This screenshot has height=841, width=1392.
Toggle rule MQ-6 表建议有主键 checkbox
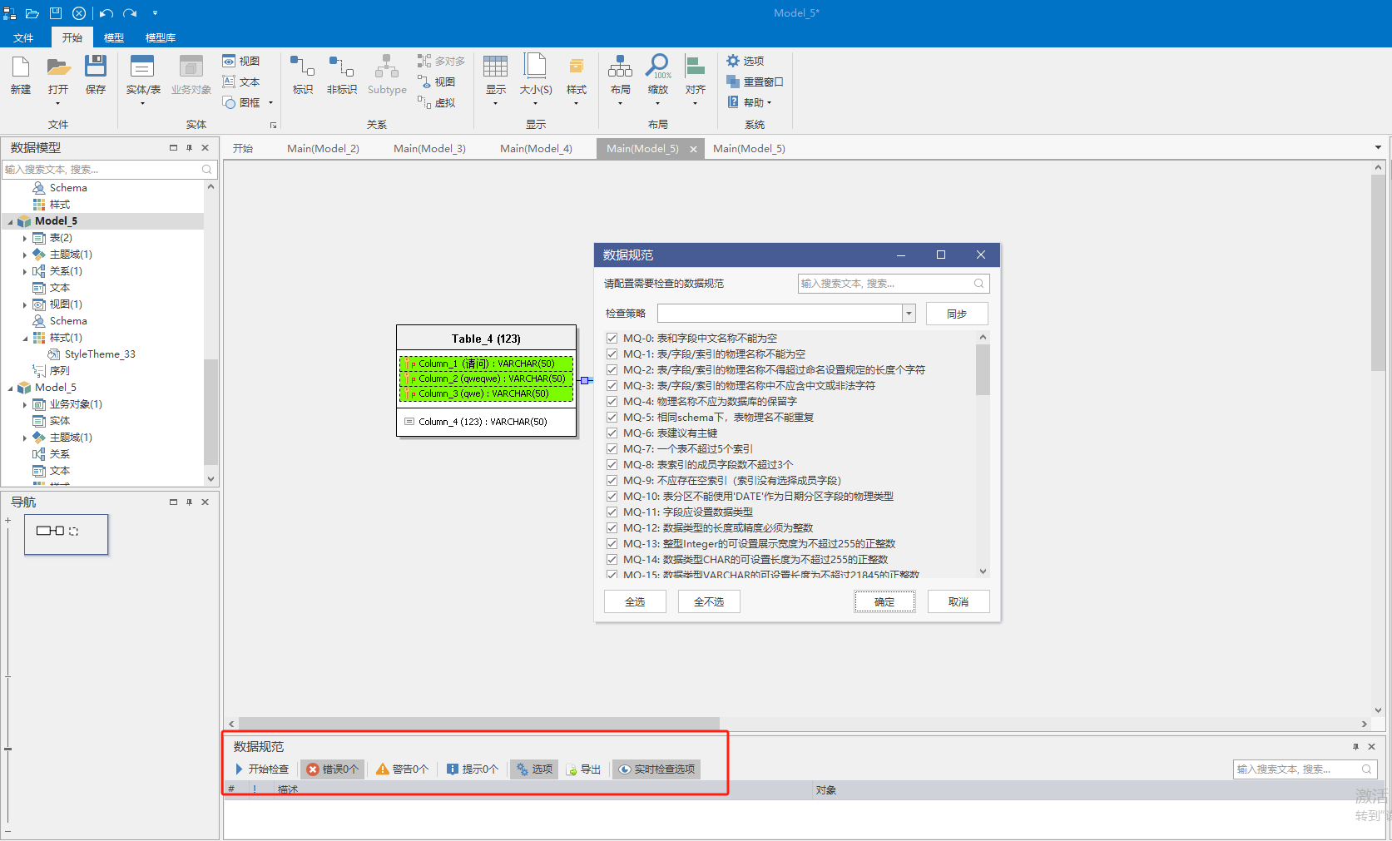[x=612, y=433]
